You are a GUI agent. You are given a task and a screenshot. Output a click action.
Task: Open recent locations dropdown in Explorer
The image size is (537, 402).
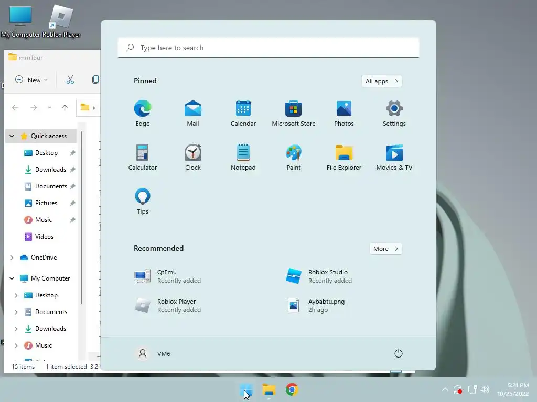(x=49, y=108)
